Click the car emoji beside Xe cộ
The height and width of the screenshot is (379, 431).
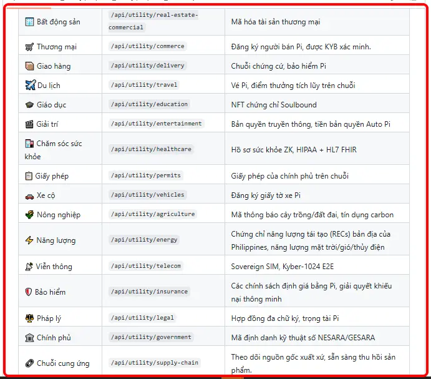pyautogui.click(x=29, y=196)
